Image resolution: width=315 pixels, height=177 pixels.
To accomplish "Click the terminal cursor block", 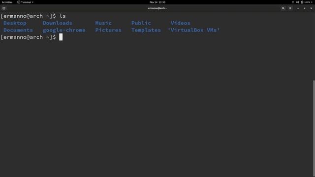I will (x=61, y=37).
